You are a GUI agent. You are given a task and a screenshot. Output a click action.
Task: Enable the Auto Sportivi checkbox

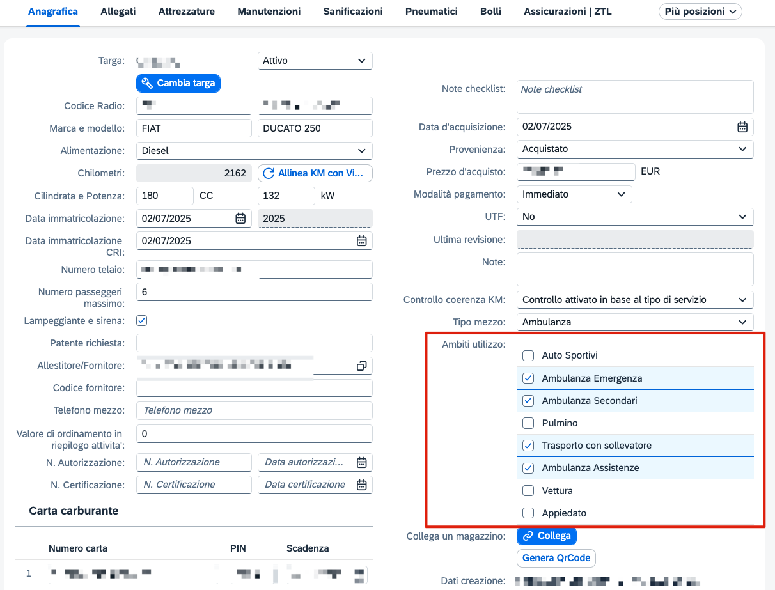[x=528, y=355]
